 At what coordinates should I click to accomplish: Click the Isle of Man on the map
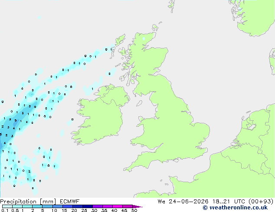click(139, 103)
